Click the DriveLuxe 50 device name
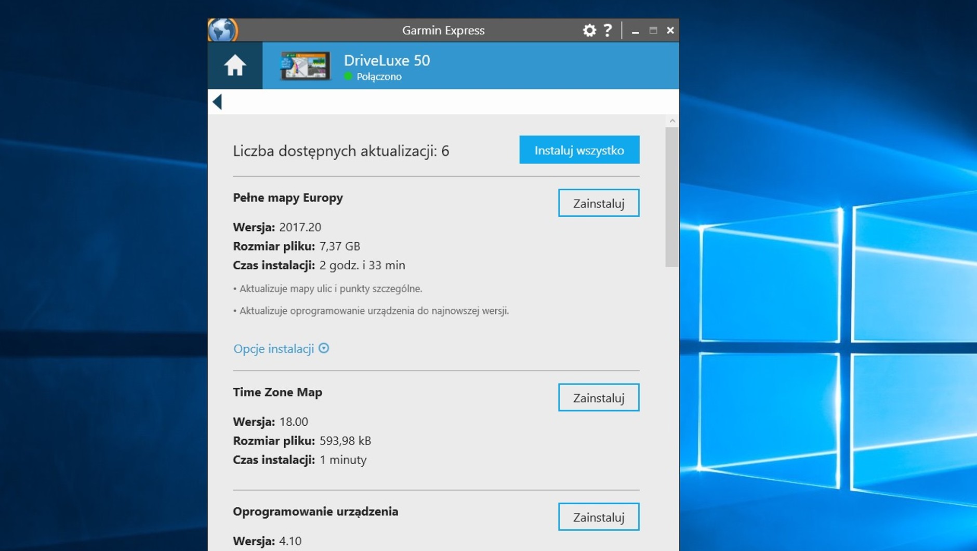 point(387,60)
